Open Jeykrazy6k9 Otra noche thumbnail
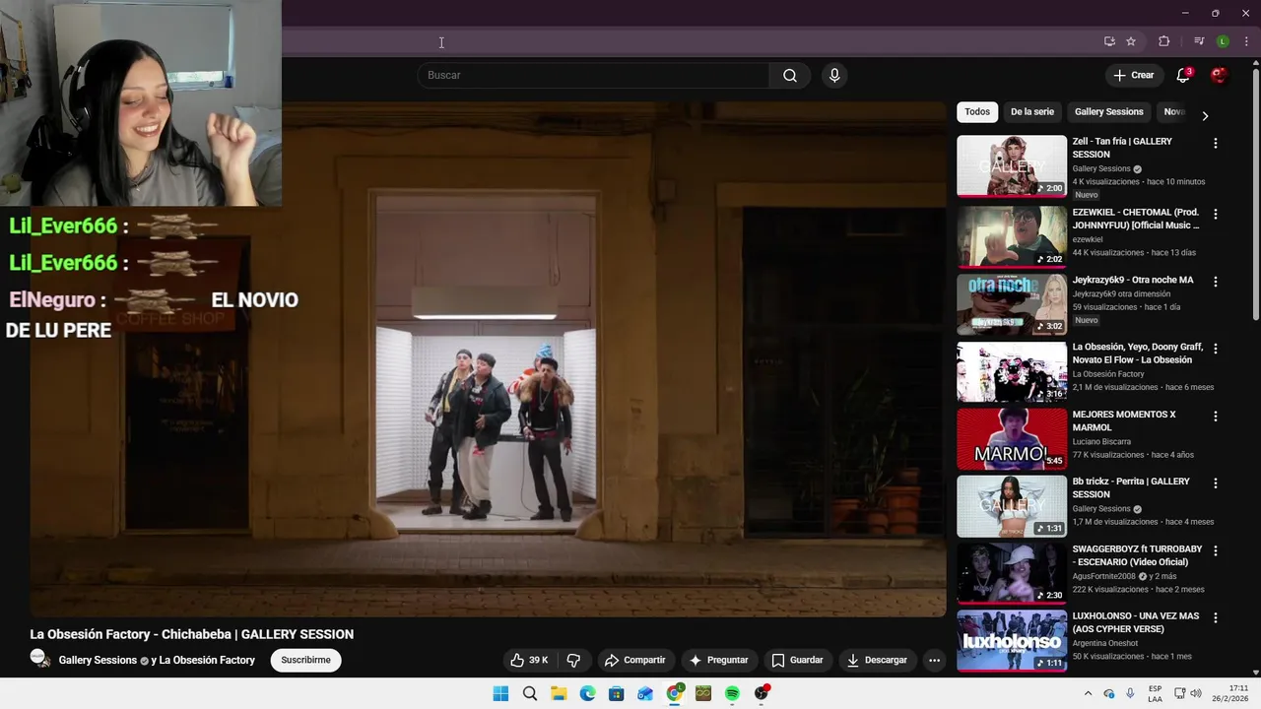Image resolution: width=1261 pixels, height=709 pixels. point(1011,304)
